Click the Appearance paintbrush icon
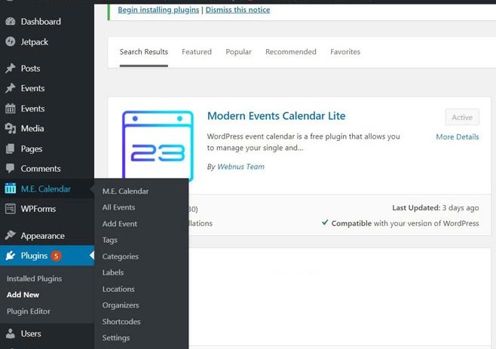The image size is (496, 349). click(x=10, y=235)
